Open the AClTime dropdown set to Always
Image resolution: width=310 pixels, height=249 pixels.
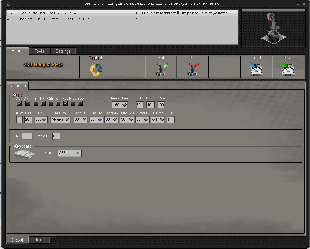click(x=60, y=119)
